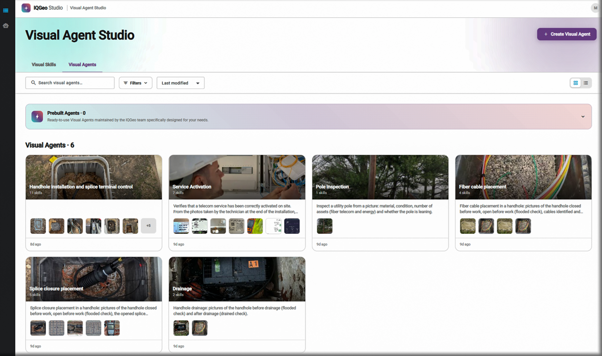Image resolution: width=602 pixels, height=356 pixels.
Task: Click the first skill thumbnail in Fiber cable placement
Action: point(468,226)
